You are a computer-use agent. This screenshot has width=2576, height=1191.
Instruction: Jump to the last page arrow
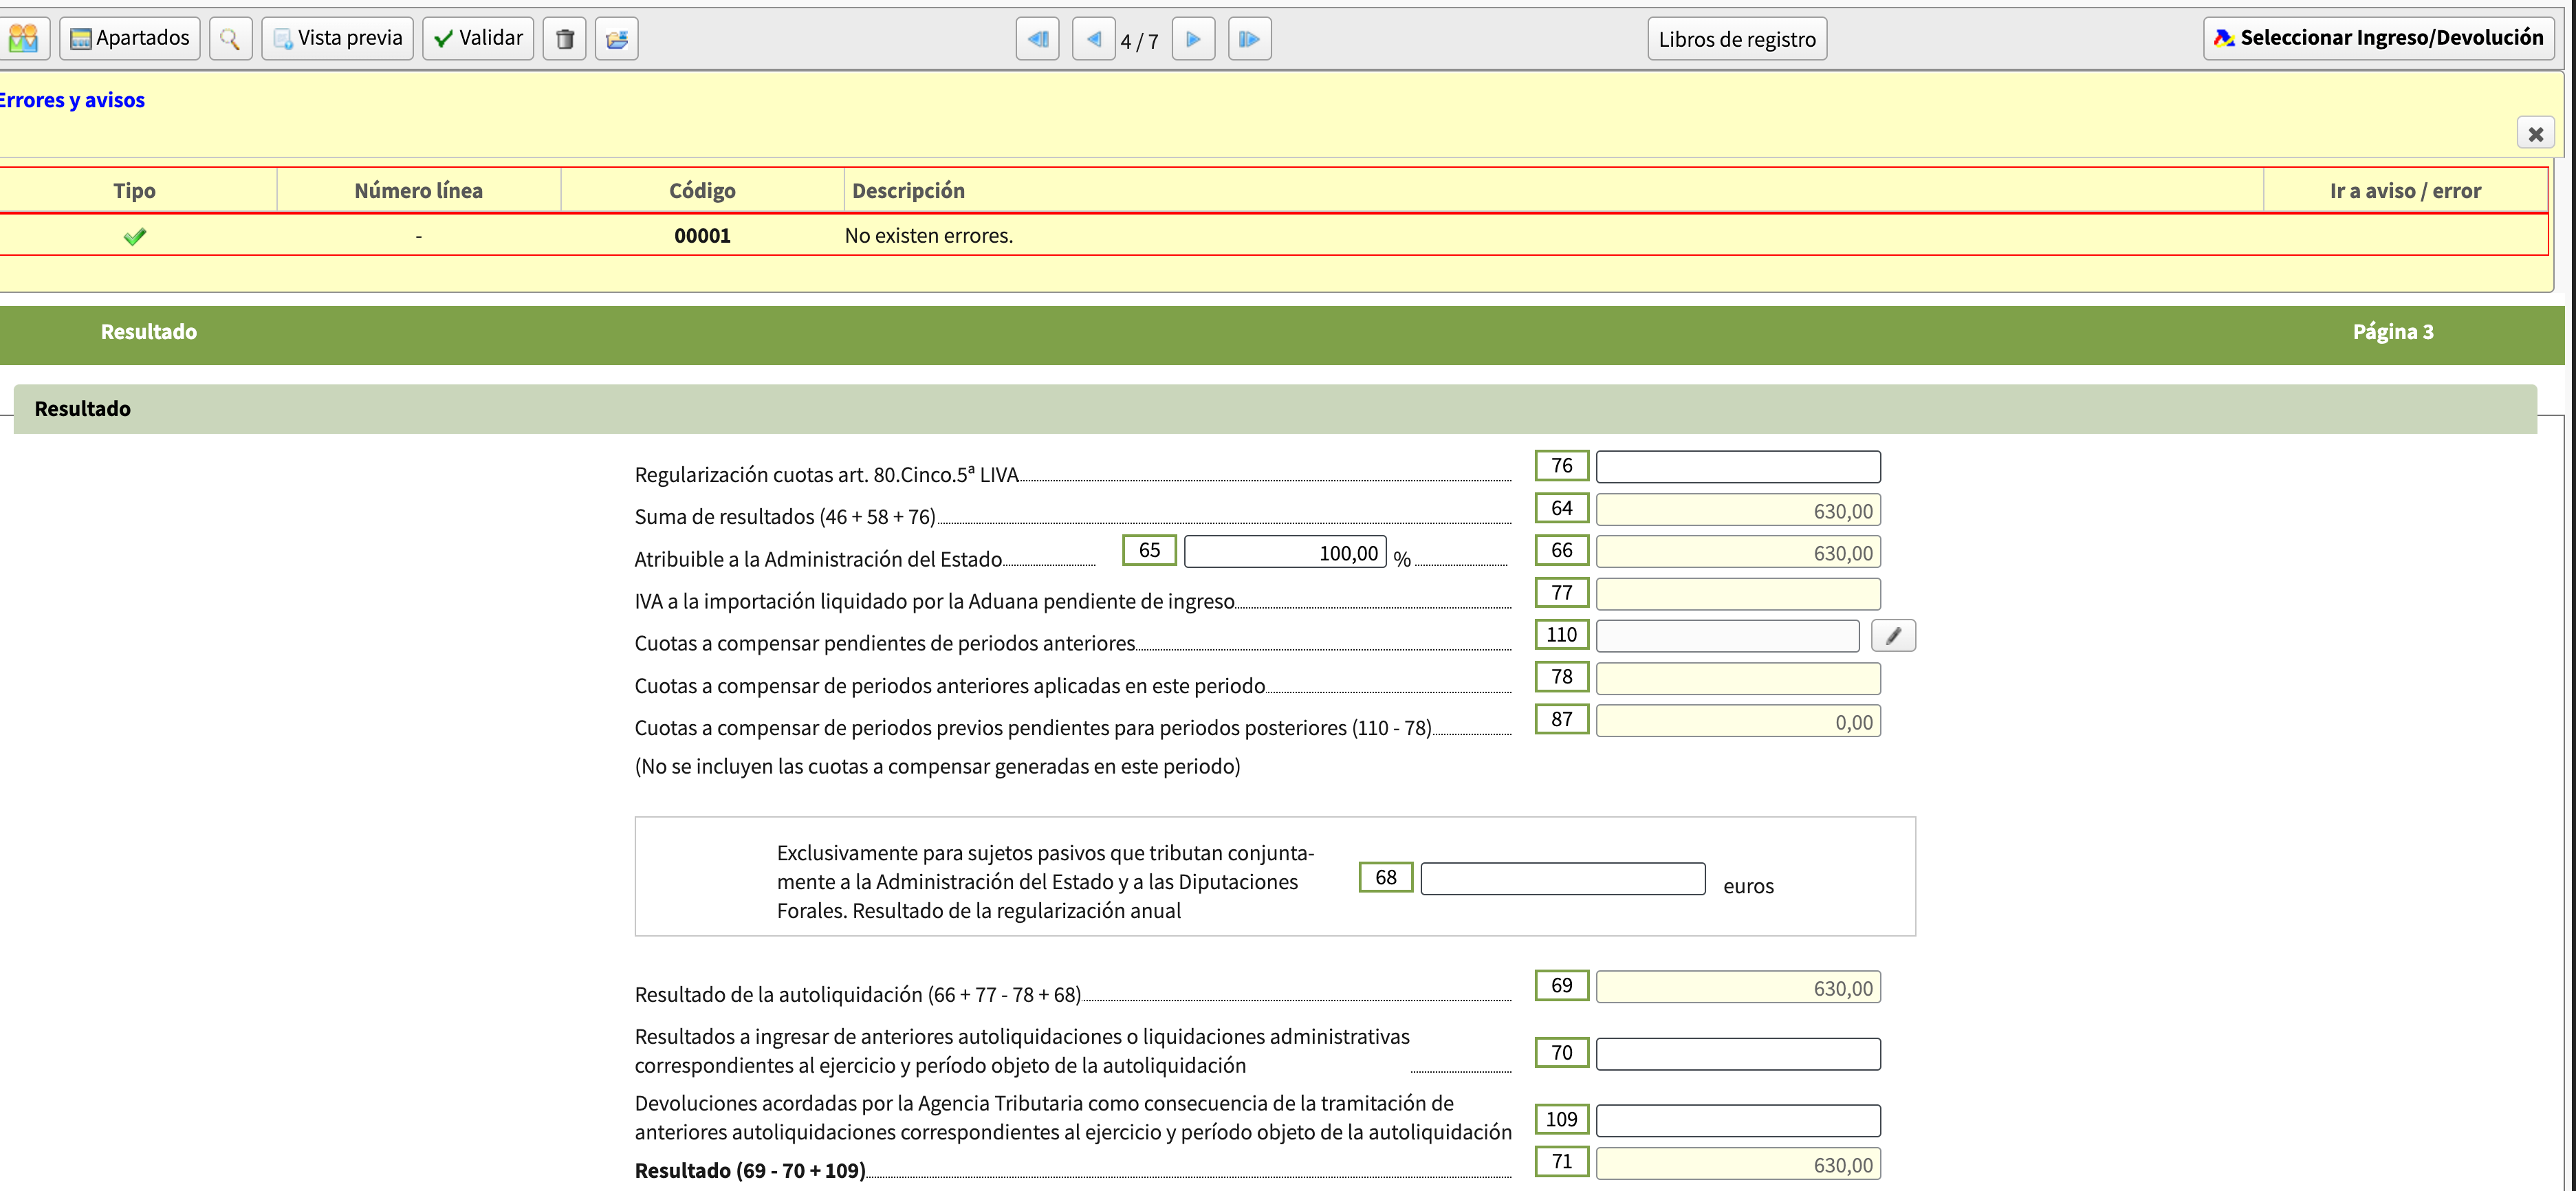point(1249,38)
